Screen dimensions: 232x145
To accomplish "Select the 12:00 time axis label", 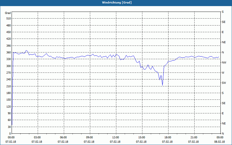I will [x=116, y=137].
